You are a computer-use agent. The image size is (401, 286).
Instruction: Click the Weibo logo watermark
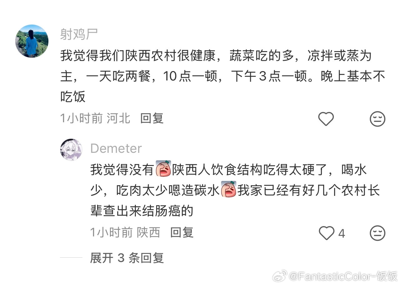click(280, 276)
